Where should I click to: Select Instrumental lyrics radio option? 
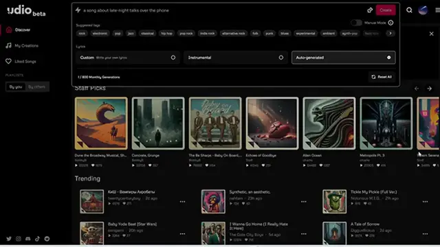pos(236,58)
